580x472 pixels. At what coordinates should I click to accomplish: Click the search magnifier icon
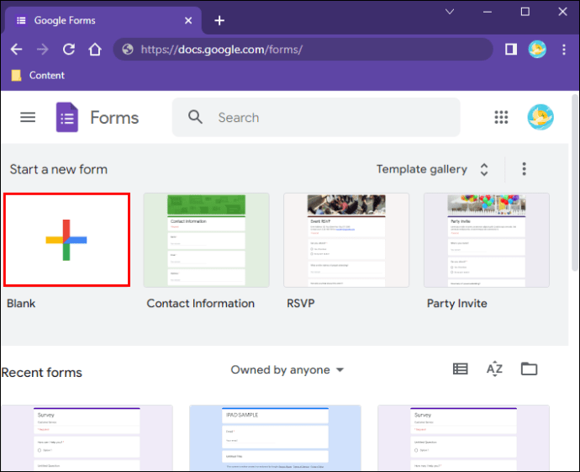(x=195, y=117)
